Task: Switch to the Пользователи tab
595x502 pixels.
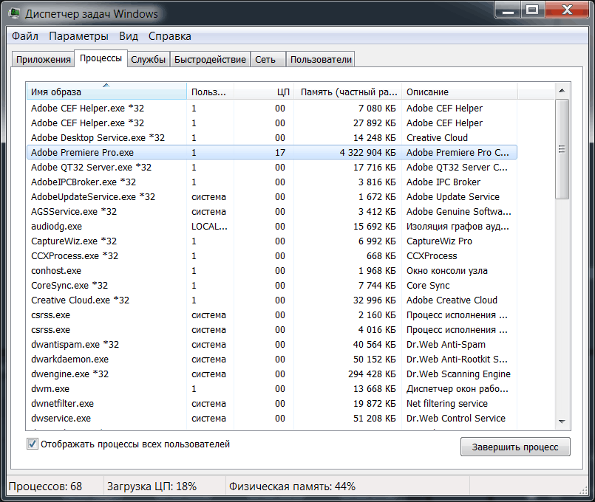Action: tap(321, 60)
